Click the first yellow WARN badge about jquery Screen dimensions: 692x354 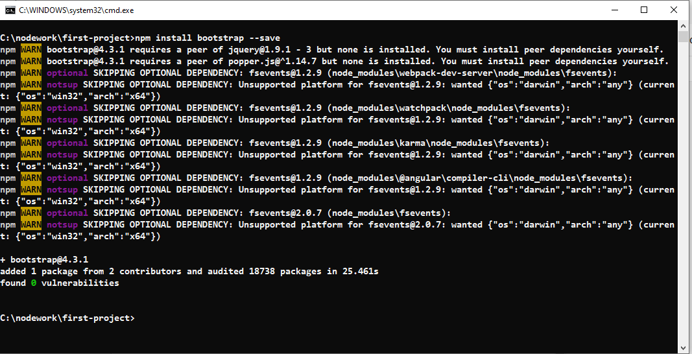[x=31, y=49]
